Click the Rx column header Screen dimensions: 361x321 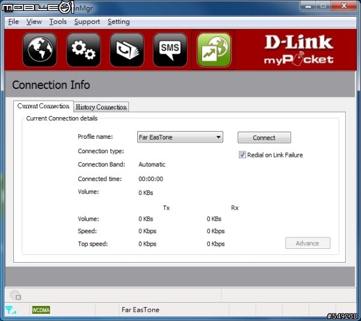[235, 208]
